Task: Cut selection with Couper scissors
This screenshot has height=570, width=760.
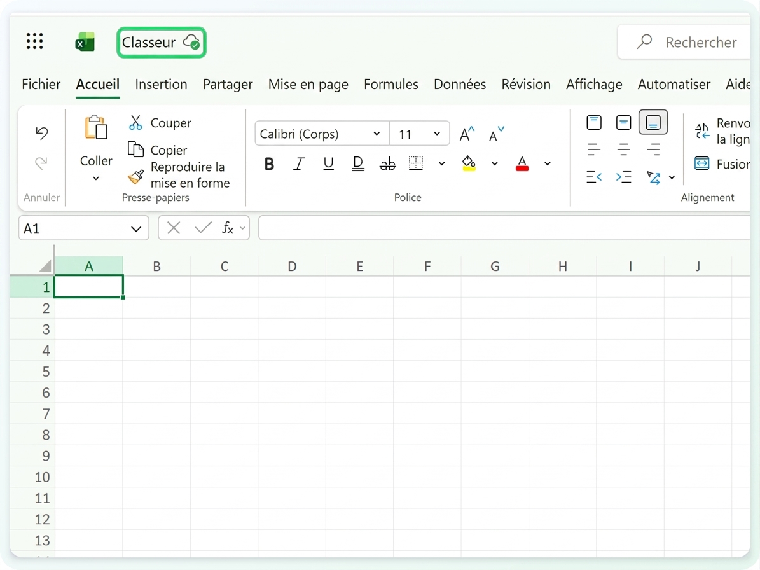Action: point(135,123)
